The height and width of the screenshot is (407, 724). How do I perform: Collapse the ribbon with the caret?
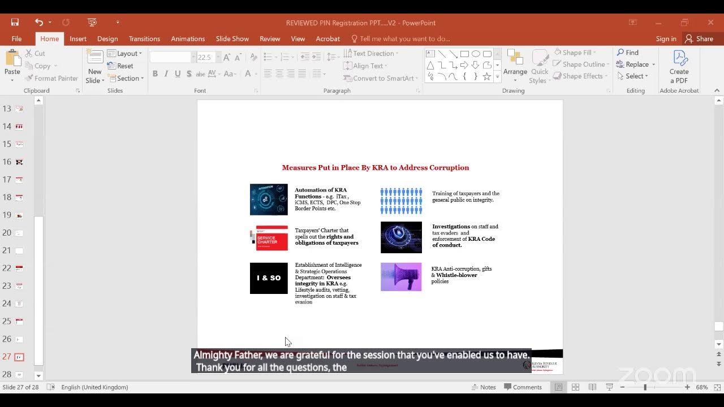pos(717,90)
